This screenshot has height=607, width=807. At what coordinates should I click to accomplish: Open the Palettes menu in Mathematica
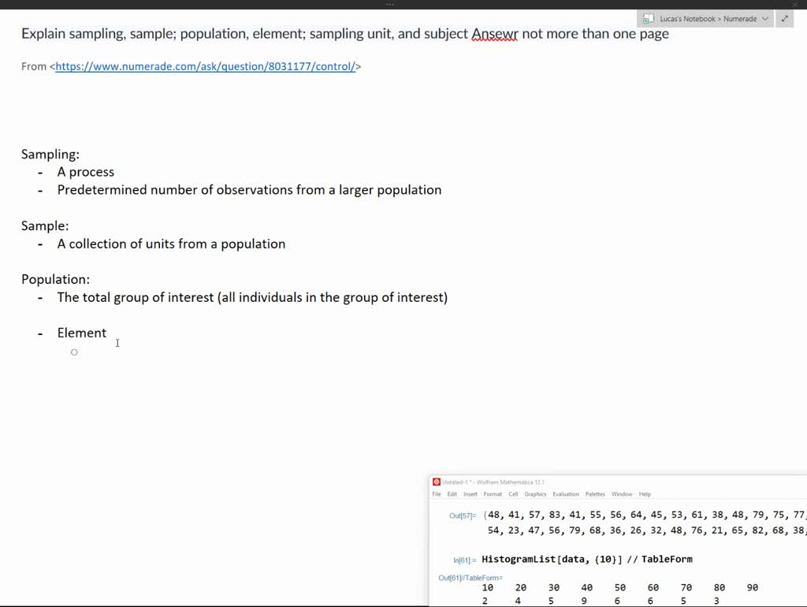tap(595, 493)
